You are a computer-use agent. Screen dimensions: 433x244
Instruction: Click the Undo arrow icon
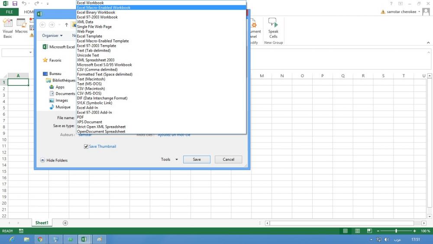point(24,3)
